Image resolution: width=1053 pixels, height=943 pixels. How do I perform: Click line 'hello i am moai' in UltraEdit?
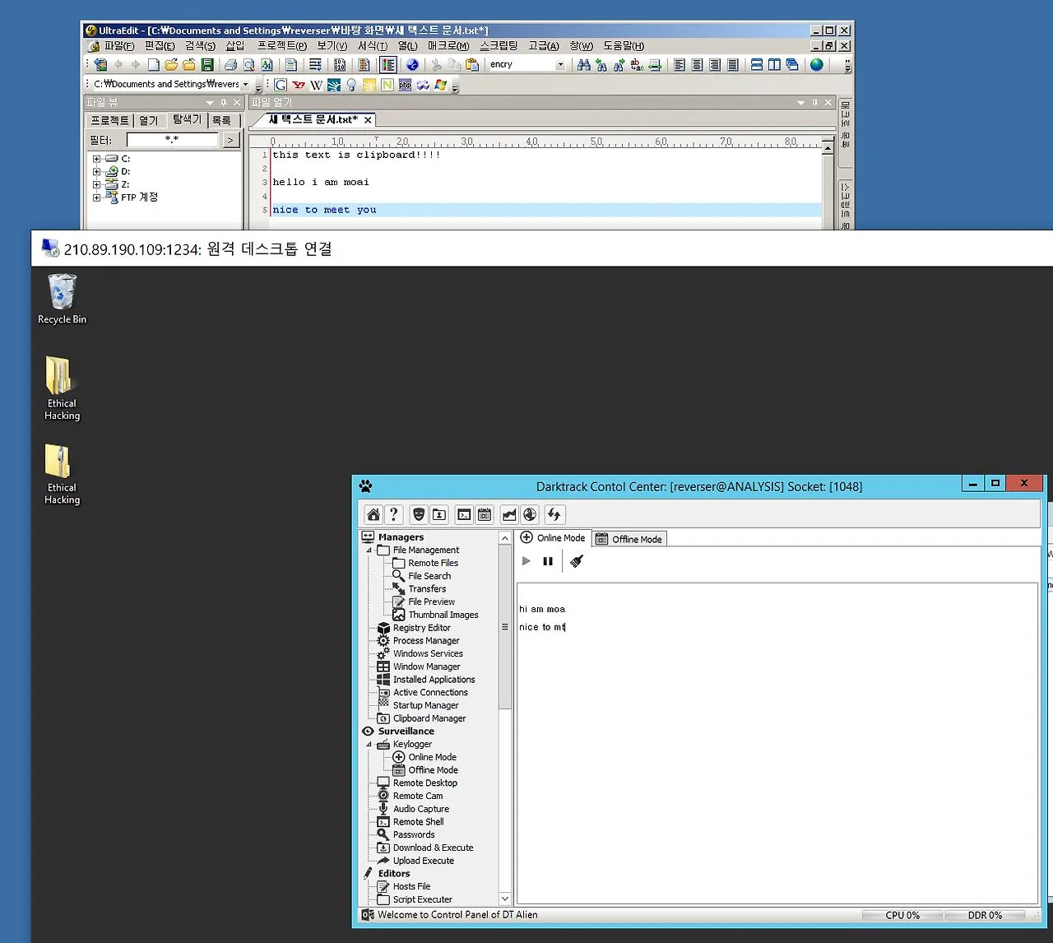[321, 183]
